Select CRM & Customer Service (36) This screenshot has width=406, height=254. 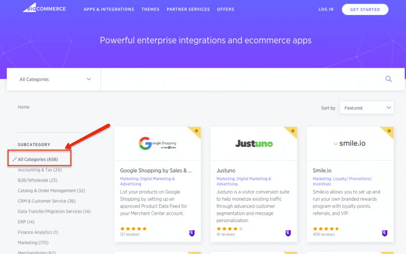tap(47, 201)
